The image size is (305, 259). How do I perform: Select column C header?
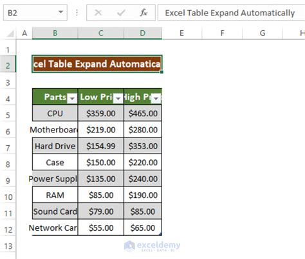point(101,33)
